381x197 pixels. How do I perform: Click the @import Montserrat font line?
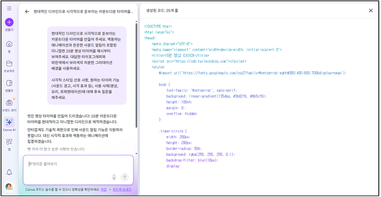(x=253, y=73)
